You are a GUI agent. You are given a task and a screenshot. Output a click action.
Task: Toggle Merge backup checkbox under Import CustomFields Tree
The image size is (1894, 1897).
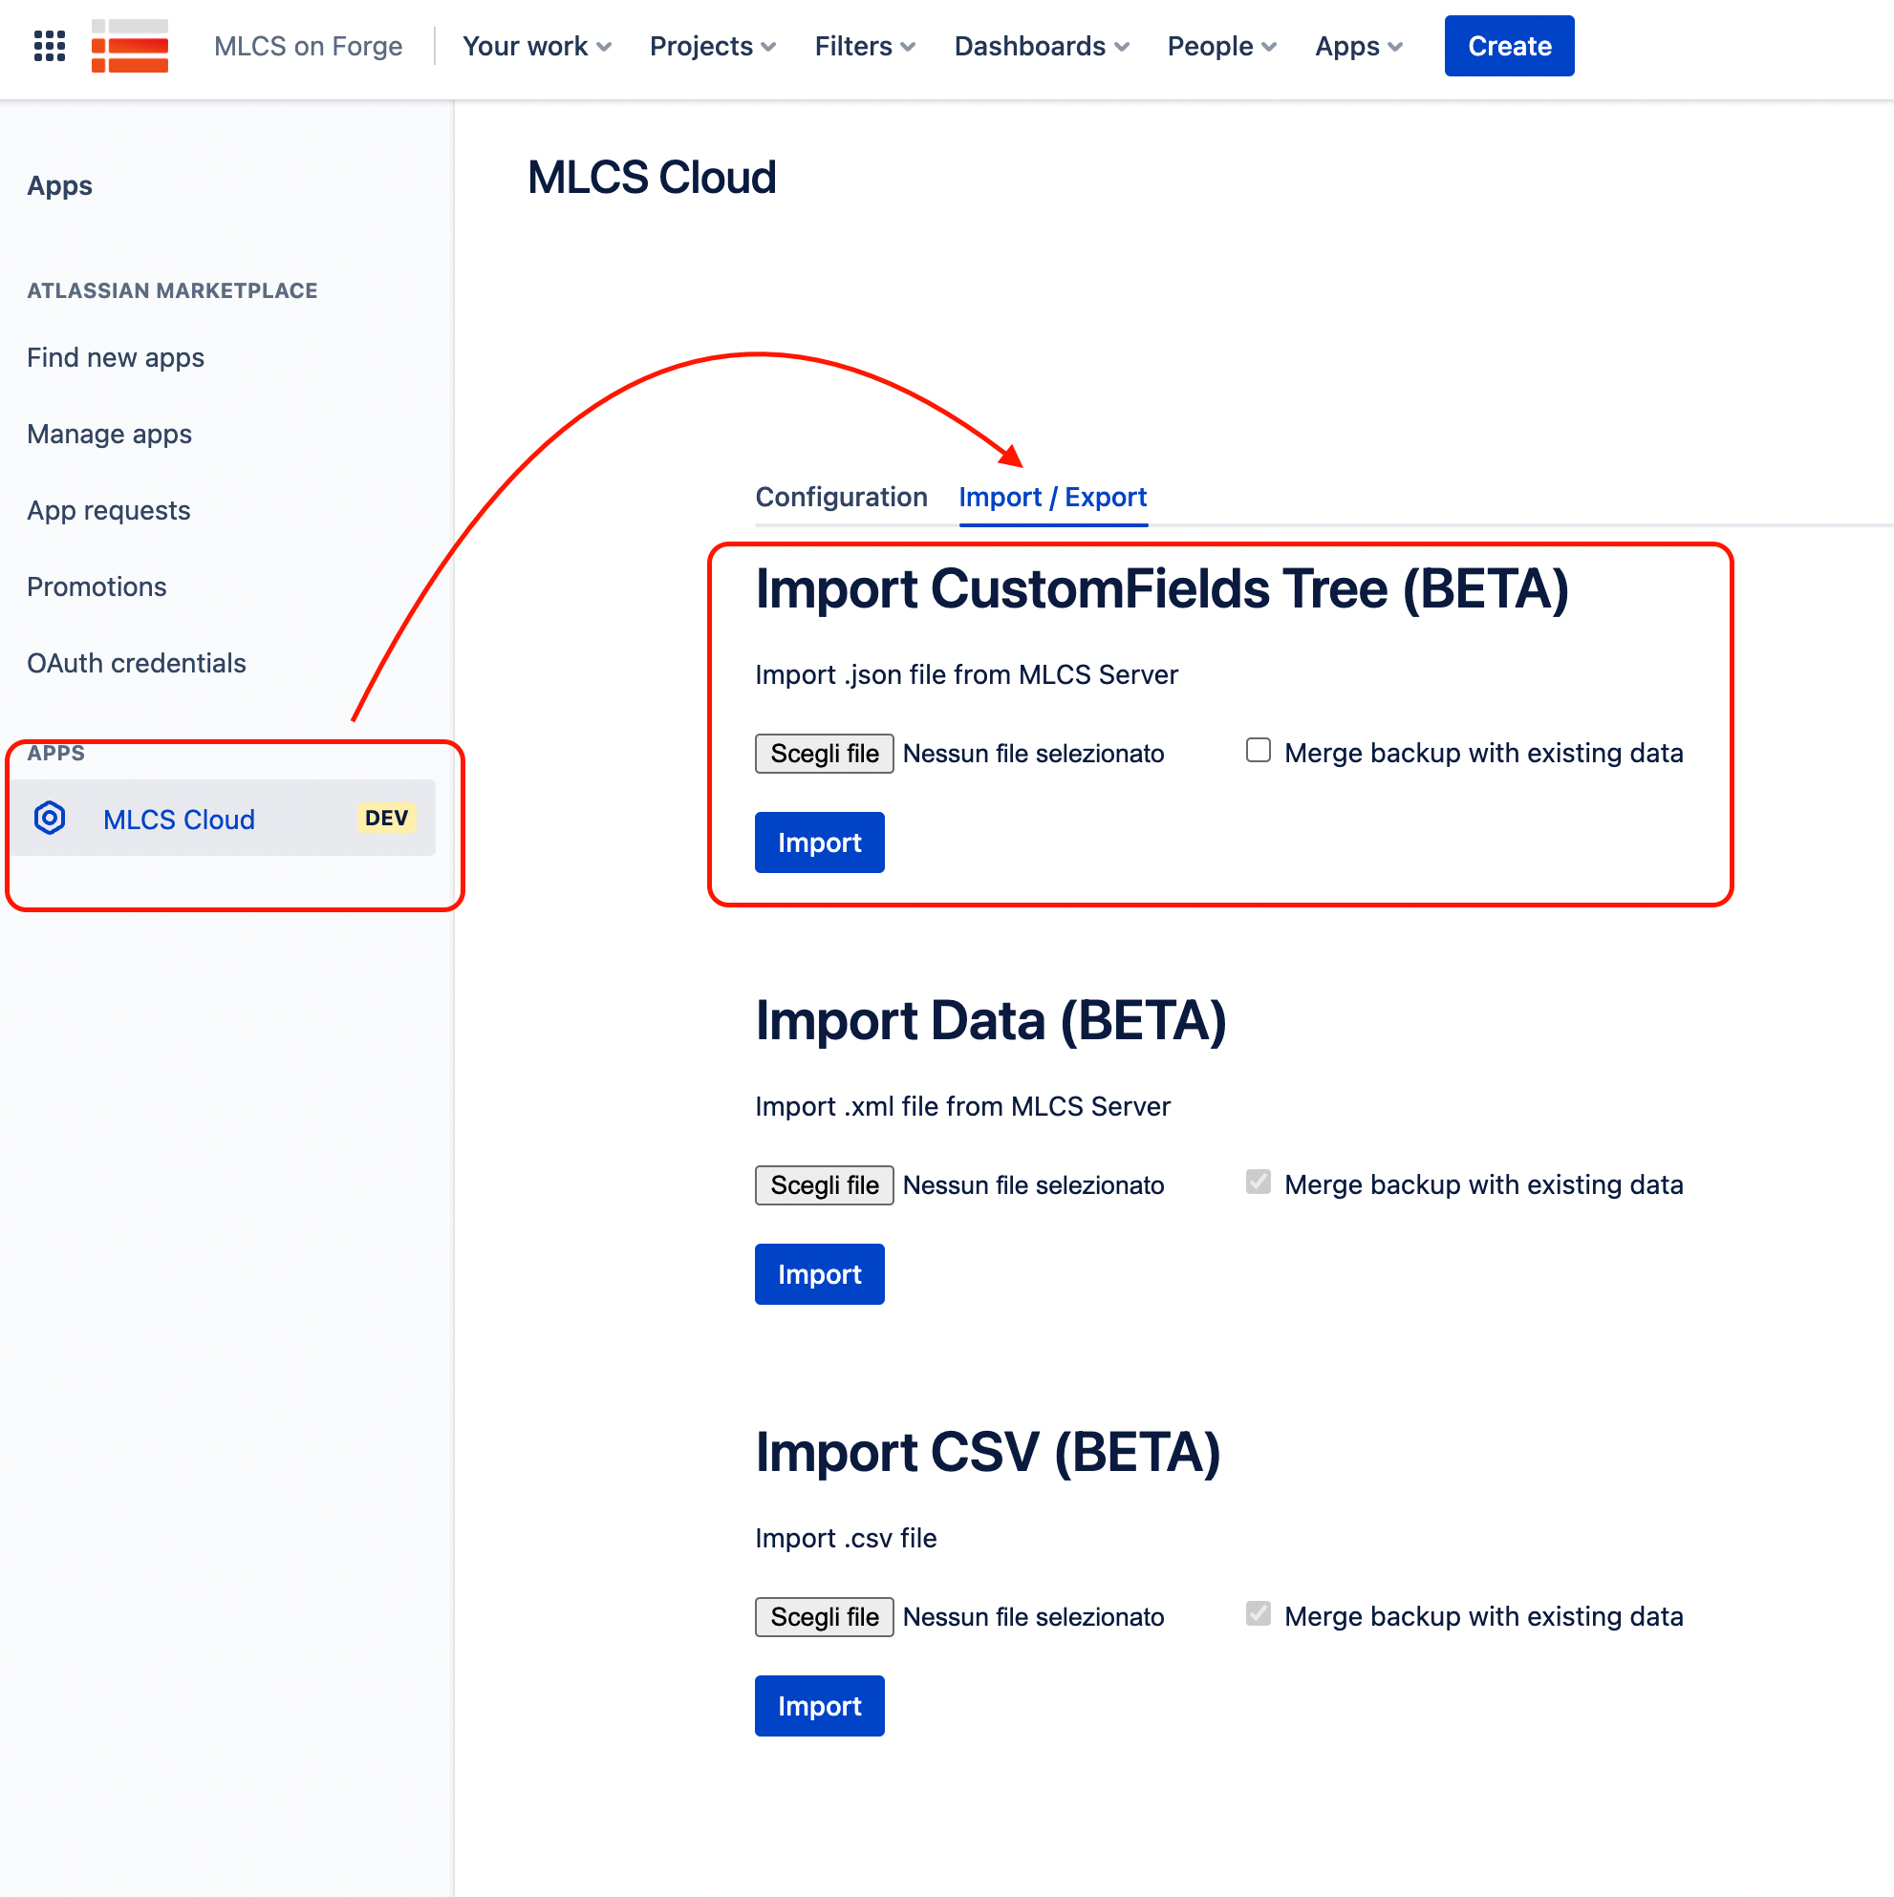(x=1258, y=750)
